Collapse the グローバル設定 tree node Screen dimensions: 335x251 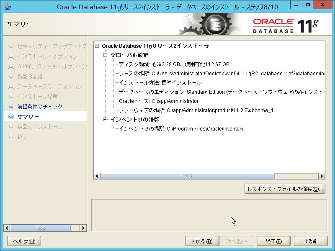tap(106, 55)
